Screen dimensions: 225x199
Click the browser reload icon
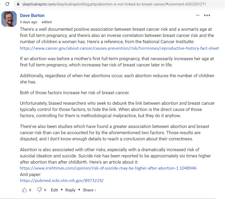pyautogui.click(x=7, y=4)
